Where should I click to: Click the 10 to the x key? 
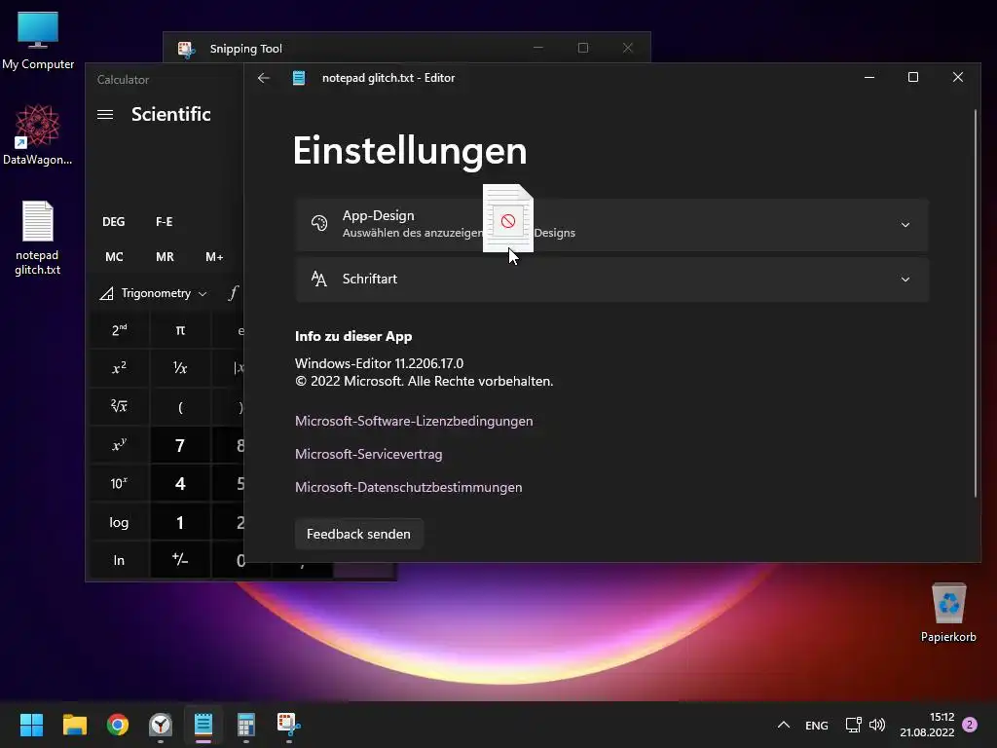tap(119, 483)
